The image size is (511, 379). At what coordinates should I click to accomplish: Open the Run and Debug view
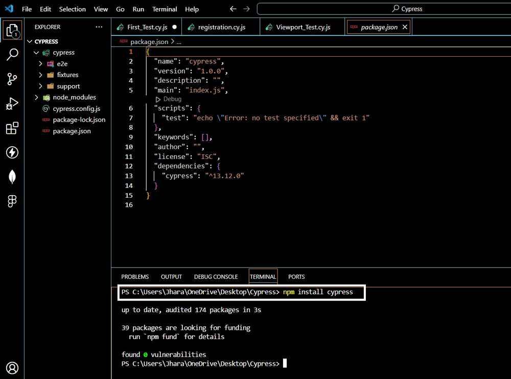[x=12, y=104]
